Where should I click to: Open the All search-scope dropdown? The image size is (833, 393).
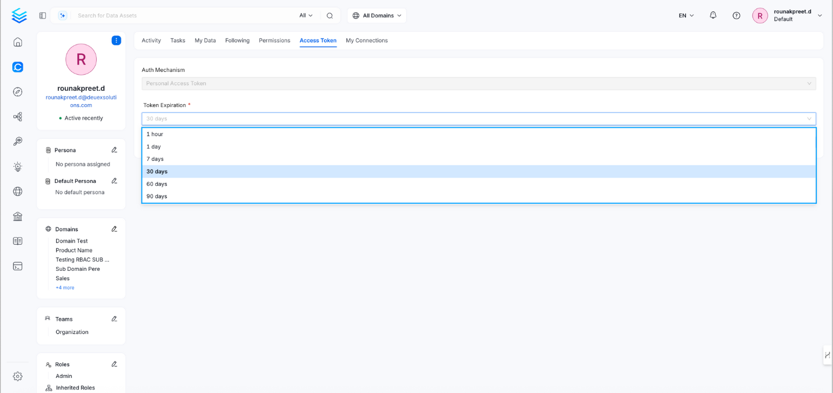tap(306, 16)
